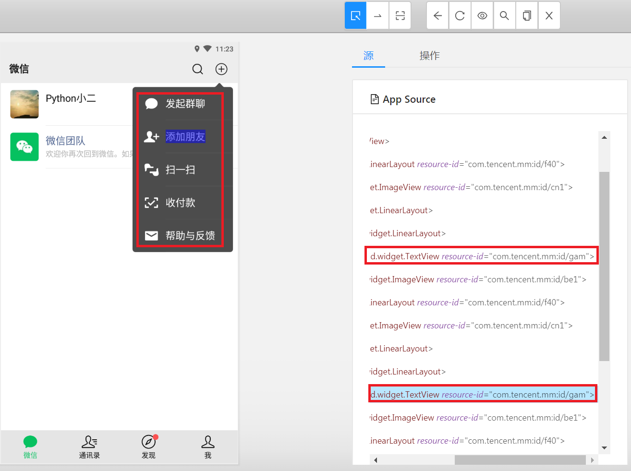631x471 pixels.
Task: Click the 微信 title in header
Action: [19, 69]
